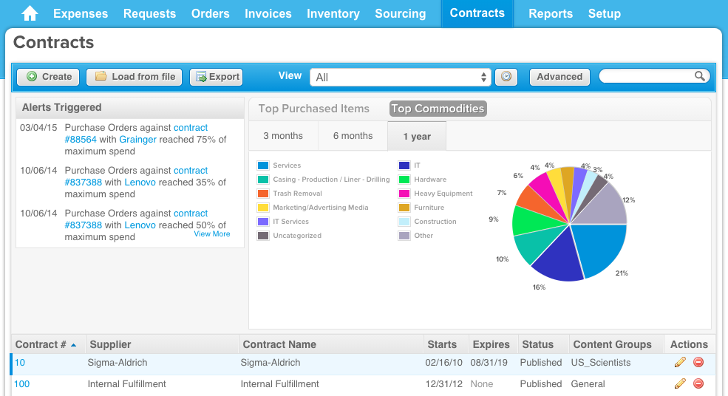Click the Services legend color swatch
The height and width of the screenshot is (396, 728).
tap(262, 166)
